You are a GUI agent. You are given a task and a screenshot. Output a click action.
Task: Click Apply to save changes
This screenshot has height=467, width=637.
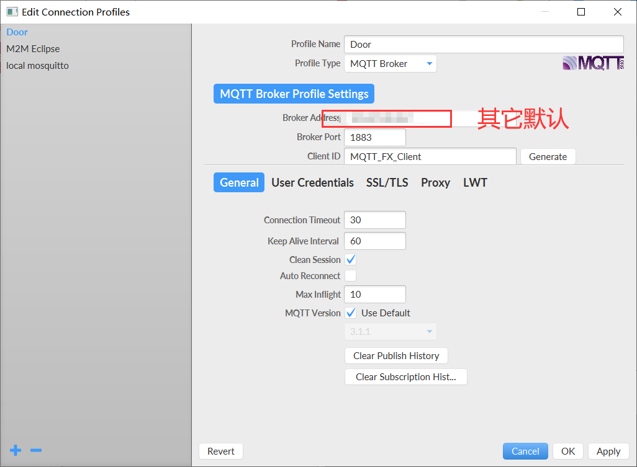tap(608, 451)
